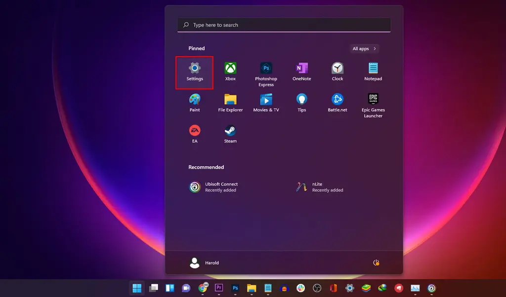506x297 pixels.
Task: Launch Movies & TV
Action: pyautogui.click(x=266, y=103)
